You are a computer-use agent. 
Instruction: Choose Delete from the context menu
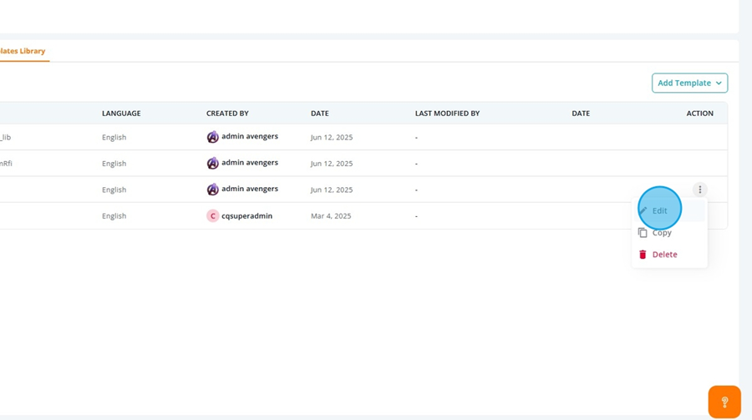tap(669, 254)
